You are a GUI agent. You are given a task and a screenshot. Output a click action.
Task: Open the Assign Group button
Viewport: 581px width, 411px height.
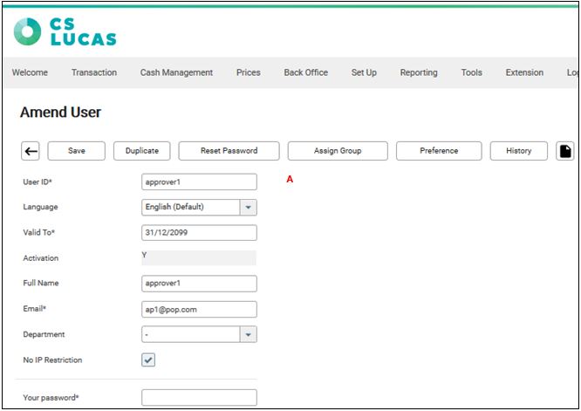pos(338,151)
